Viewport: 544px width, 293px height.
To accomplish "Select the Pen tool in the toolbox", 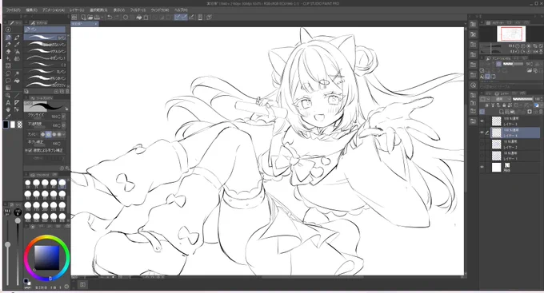I will point(8,38).
